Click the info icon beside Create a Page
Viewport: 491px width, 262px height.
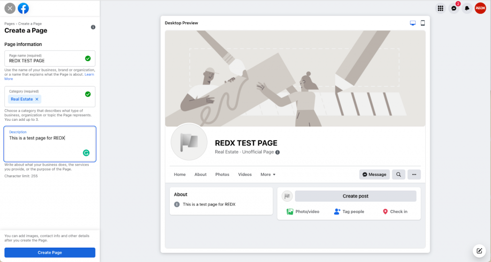tap(93, 27)
